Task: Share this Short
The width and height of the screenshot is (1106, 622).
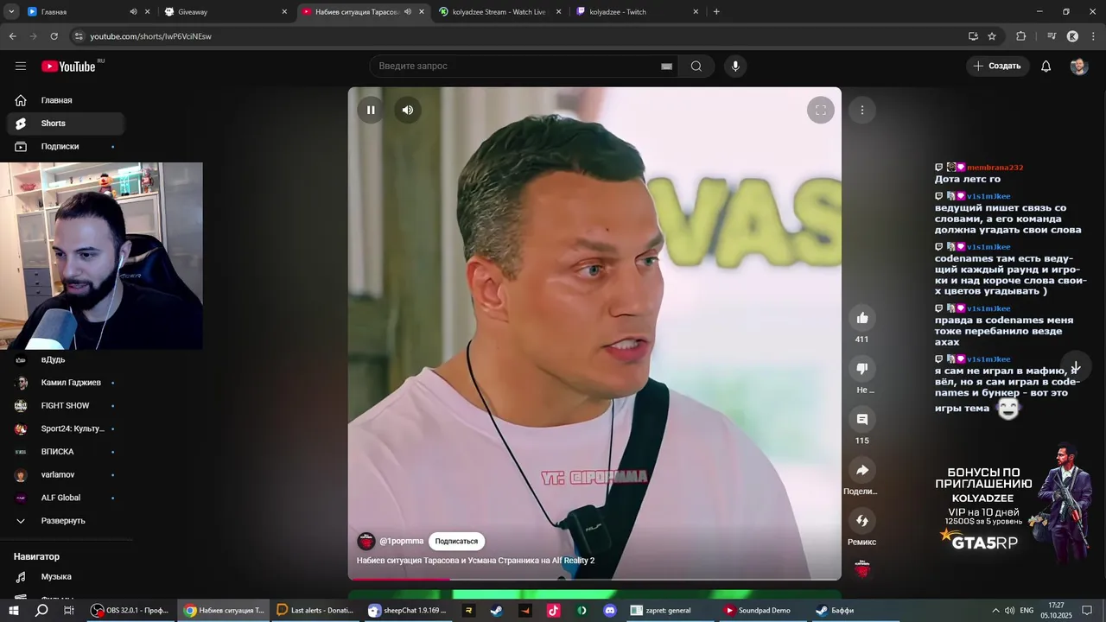Action: pos(861,470)
